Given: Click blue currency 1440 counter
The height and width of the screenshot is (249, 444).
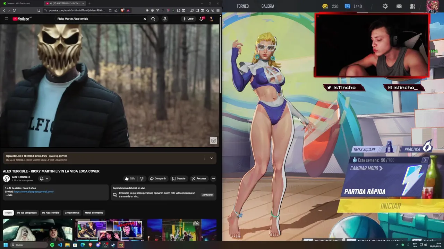Looking at the screenshot, I should pyautogui.click(x=353, y=6).
